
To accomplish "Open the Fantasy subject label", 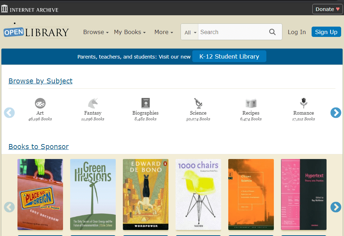I will [93, 113].
